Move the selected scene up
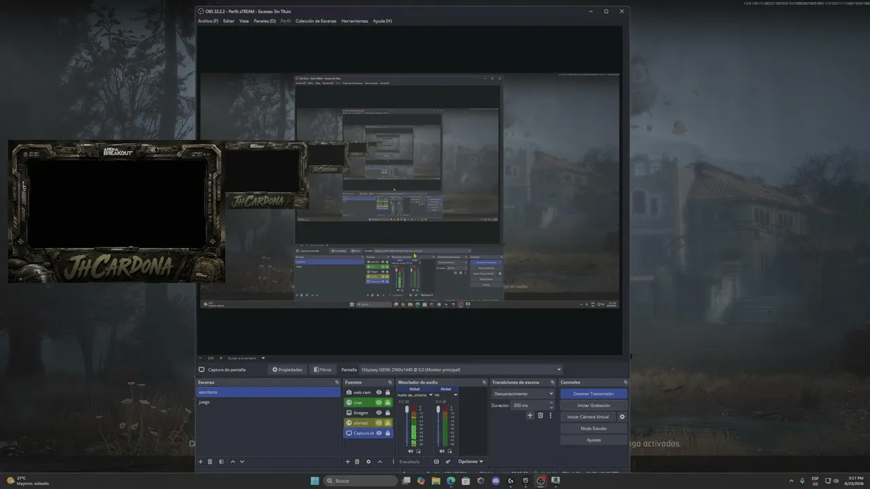Viewport: 870px width, 489px height. click(232, 462)
